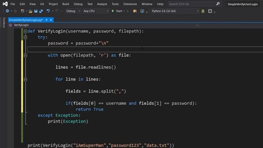Click the Navigate Backward arrow icon

7,11
